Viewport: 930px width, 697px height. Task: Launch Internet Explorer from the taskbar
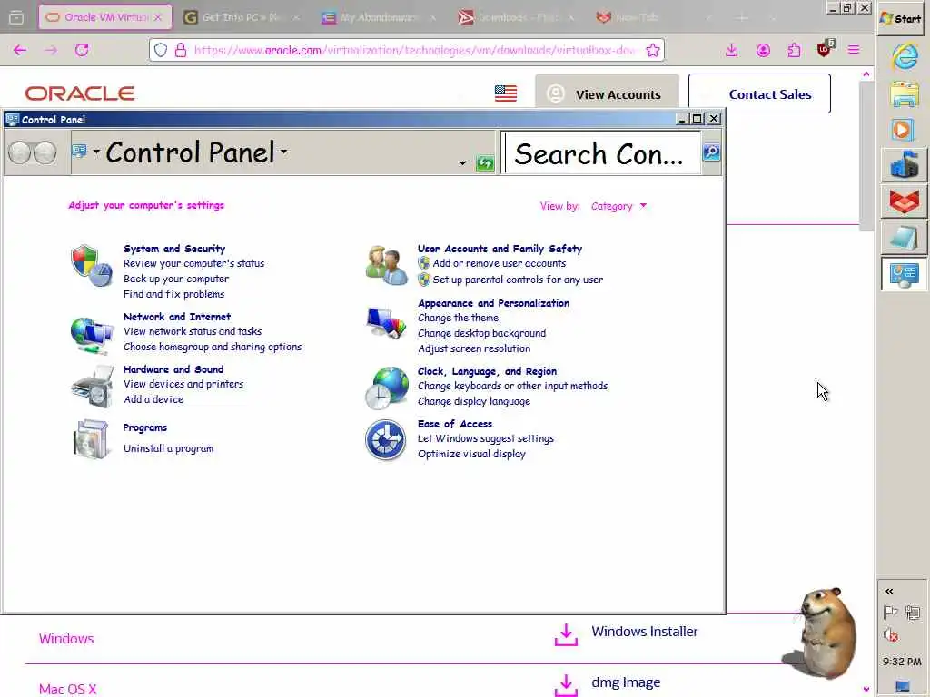pyautogui.click(x=904, y=57)
